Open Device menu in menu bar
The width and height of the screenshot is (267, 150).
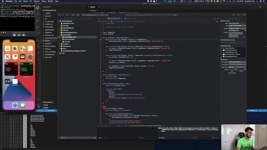[x=25, y=1]
